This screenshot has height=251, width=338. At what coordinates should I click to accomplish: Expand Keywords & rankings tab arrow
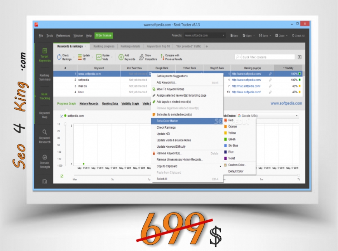(85, 46)
